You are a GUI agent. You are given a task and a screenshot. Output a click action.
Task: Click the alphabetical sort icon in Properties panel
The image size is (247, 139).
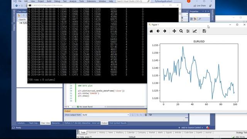[195, 19]
